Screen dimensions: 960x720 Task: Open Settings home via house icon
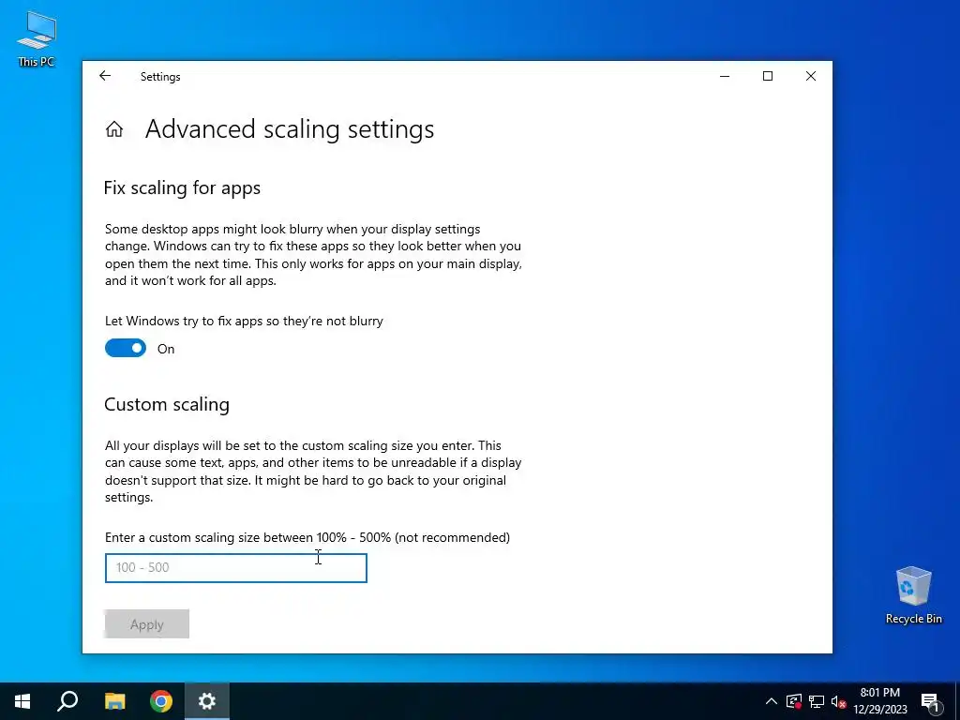click(x=113, y=129)
